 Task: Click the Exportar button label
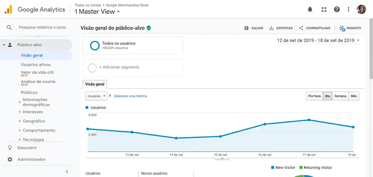pyautogui.click(x=284, y=28)
